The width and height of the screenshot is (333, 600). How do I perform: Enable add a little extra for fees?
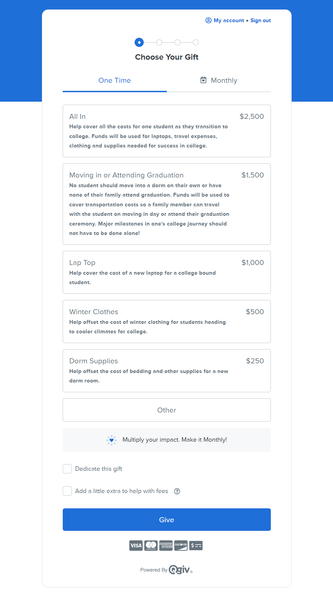(67, 491)
